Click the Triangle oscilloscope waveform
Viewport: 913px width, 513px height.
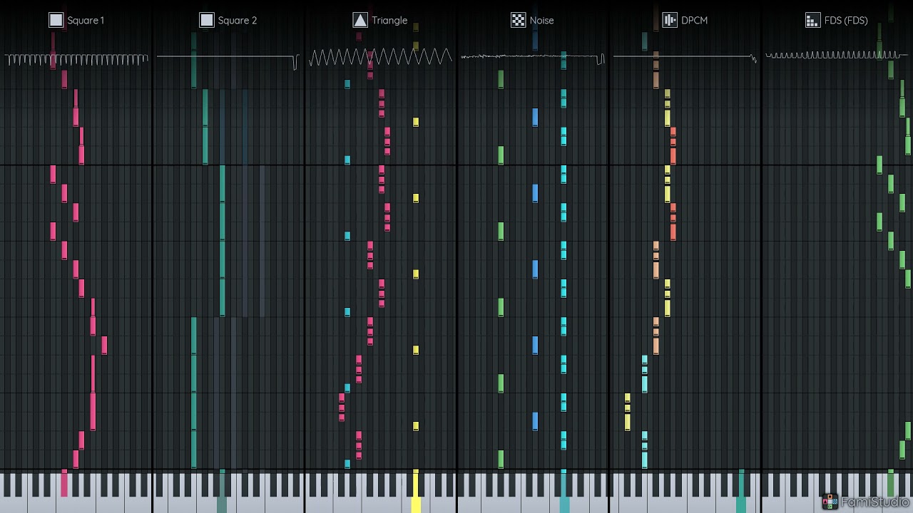tap(380, 57)
